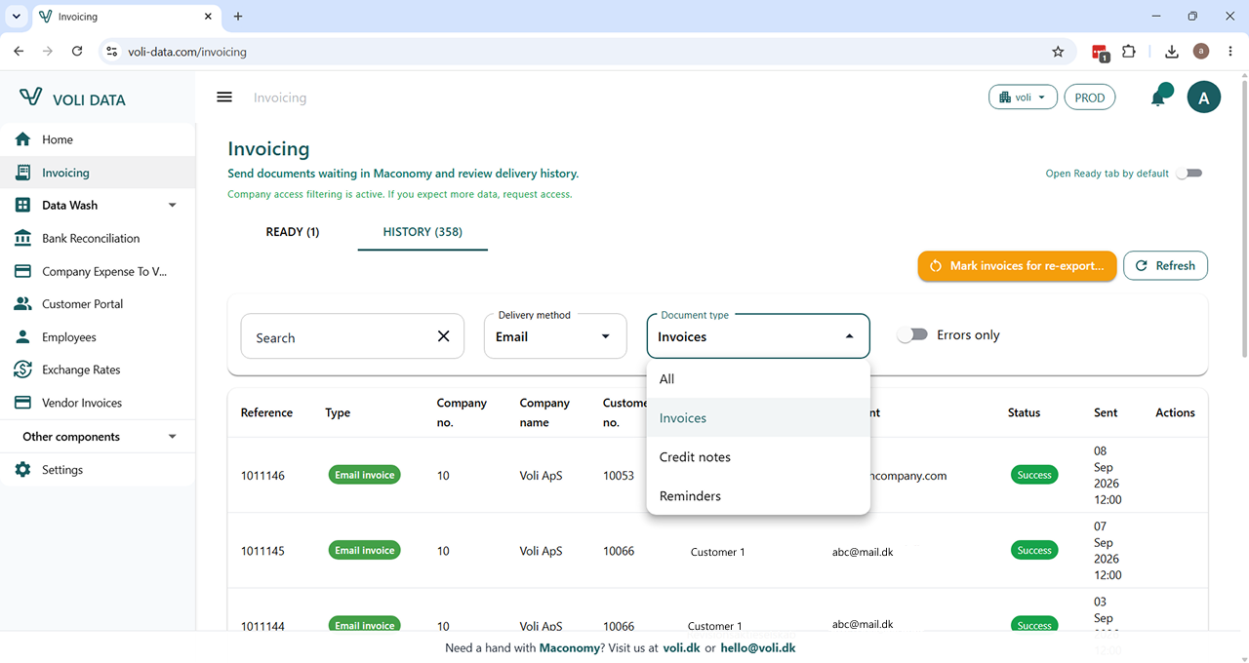
Task: Open Delivery method Email dropdown
Action: click(555, 336)
